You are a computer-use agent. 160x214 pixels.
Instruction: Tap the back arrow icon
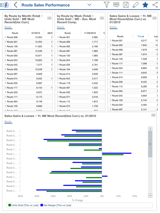click(16, 5)
